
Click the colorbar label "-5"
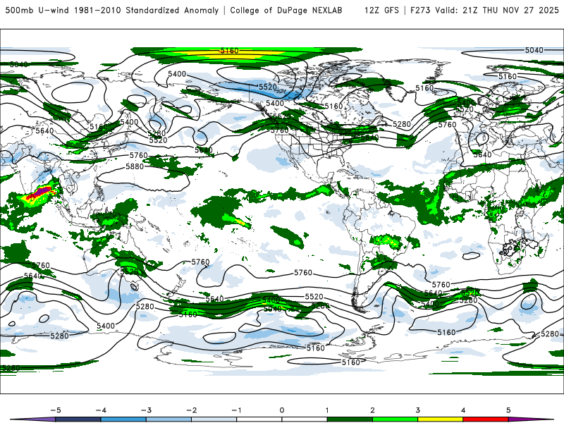point(56,410)
